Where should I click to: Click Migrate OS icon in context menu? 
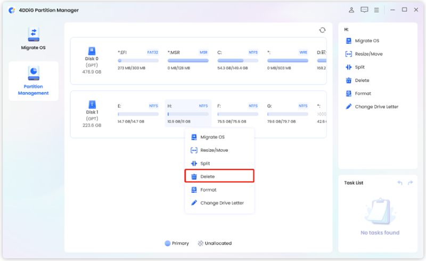tap(194, 137)
